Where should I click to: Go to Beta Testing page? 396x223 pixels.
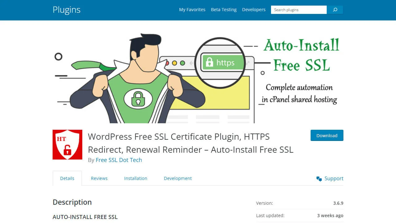pos(224,10)
